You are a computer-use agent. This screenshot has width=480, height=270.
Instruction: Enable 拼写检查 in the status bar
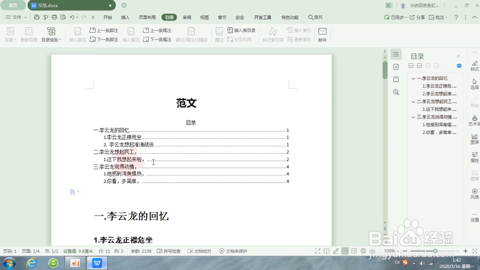pyautogui.click(x=169, y=251)
